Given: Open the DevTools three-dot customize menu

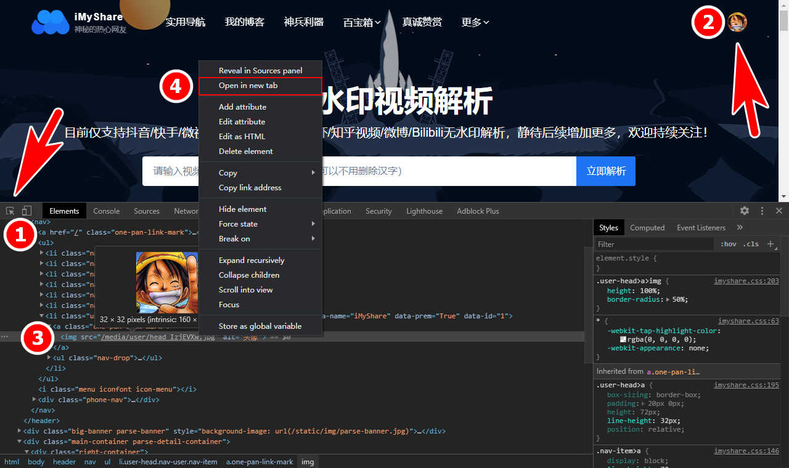Looking at the screenshot, I should pos(762,211).
